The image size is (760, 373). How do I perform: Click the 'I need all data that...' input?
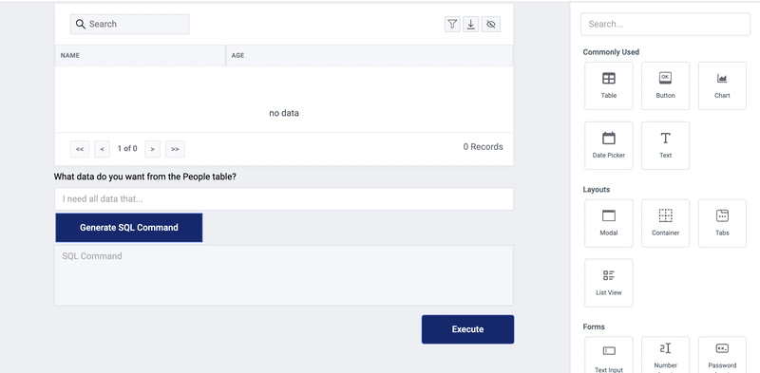point(284,199)
